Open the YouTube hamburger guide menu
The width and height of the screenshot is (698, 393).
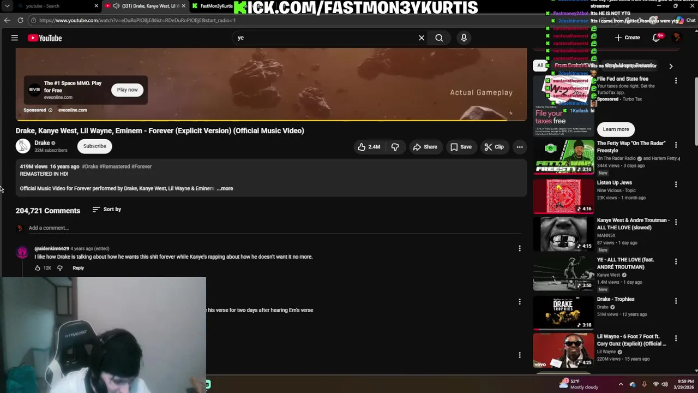(x=15, y=38)
